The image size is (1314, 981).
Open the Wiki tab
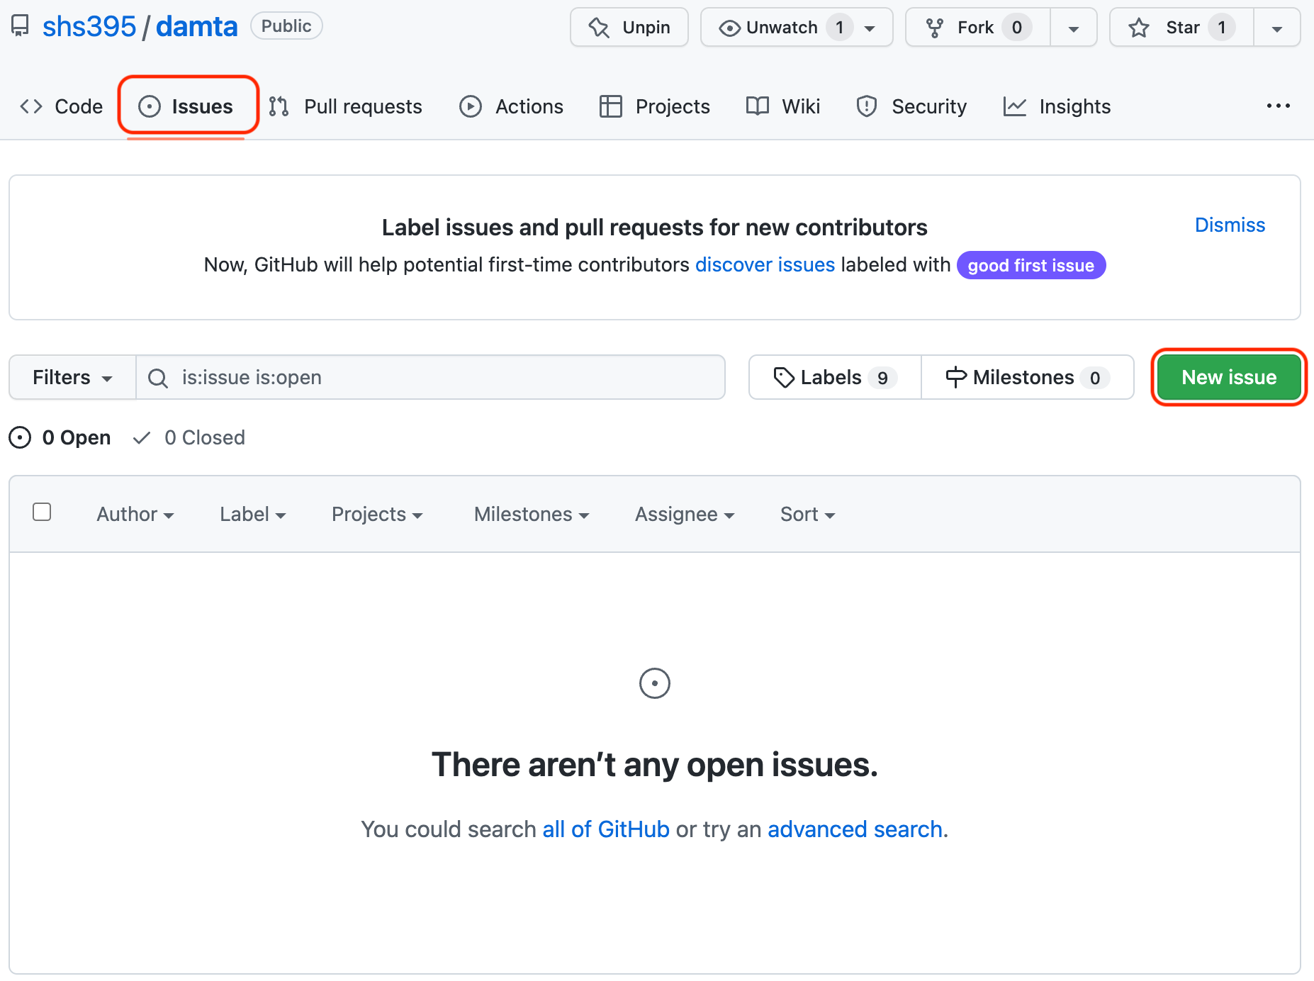(783, 106)
